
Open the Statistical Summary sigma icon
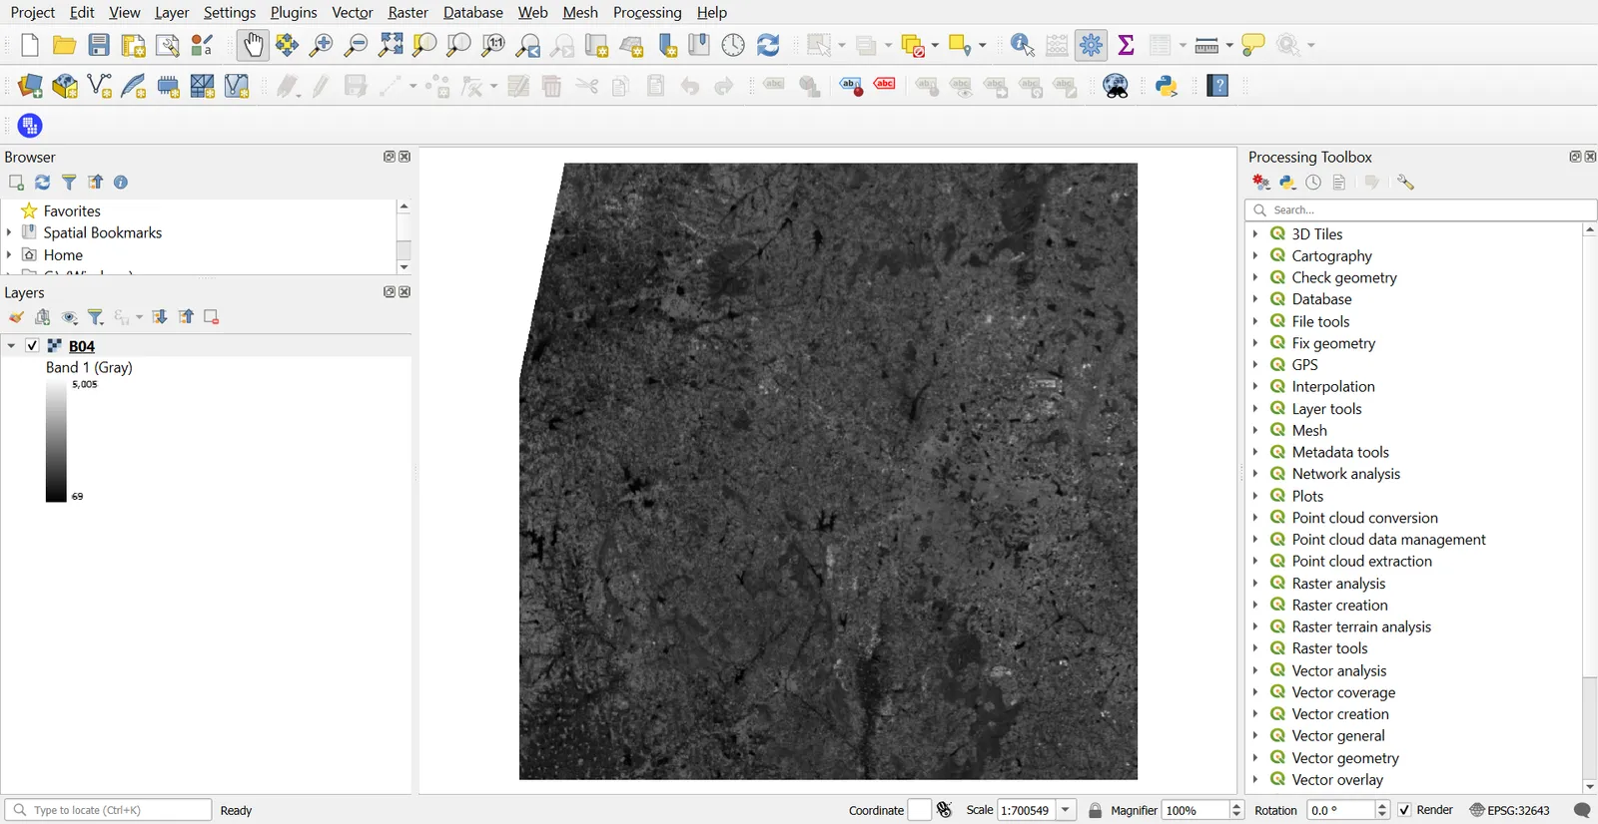(x=1127, y=45)
